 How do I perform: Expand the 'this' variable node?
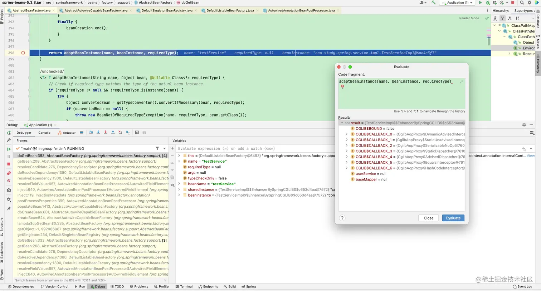pyautogui.click(x=179, y=156)
